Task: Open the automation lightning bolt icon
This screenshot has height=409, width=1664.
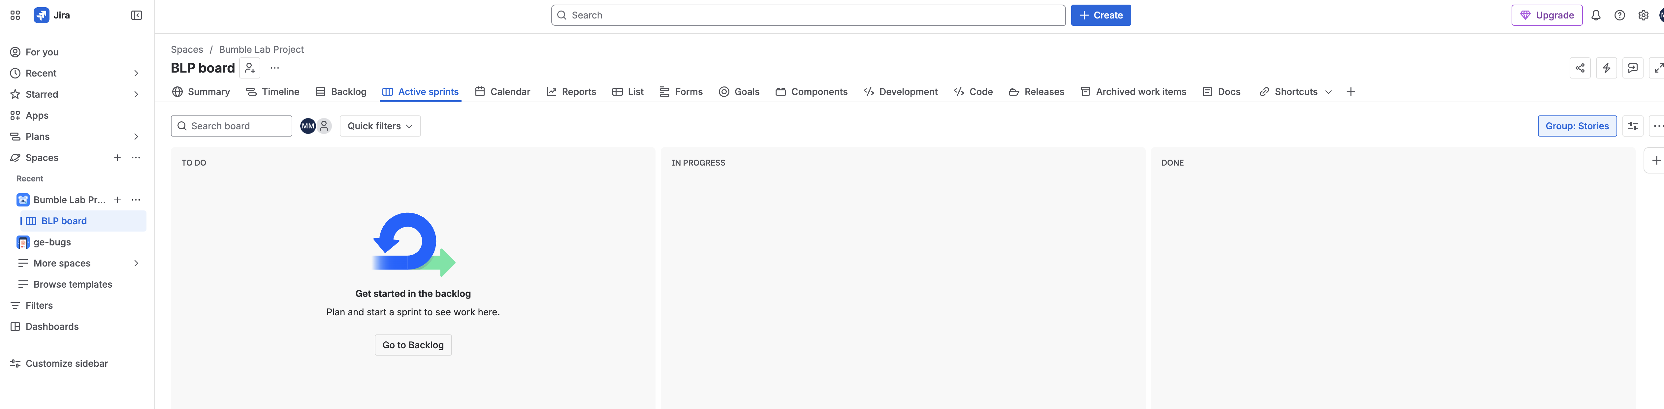Action: click(1607, 68)
